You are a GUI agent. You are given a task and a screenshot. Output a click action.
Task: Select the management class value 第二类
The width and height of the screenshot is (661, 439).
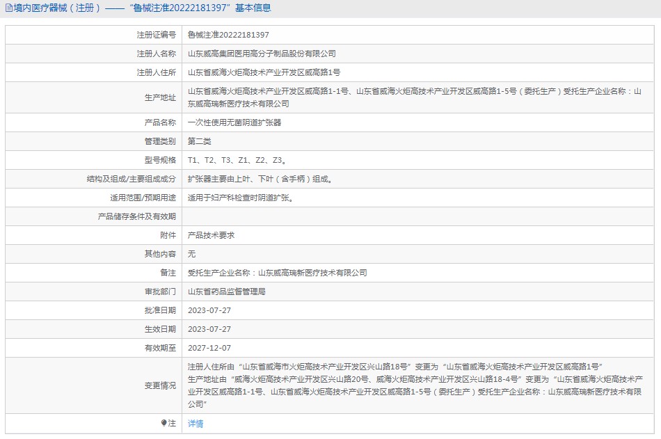[x=200, y=141]
